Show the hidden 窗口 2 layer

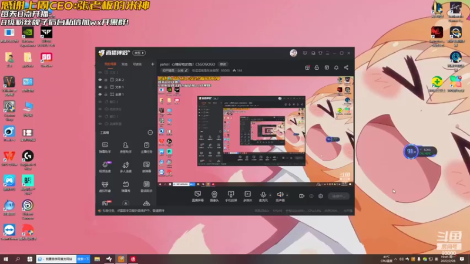click(x=100, y=101)
